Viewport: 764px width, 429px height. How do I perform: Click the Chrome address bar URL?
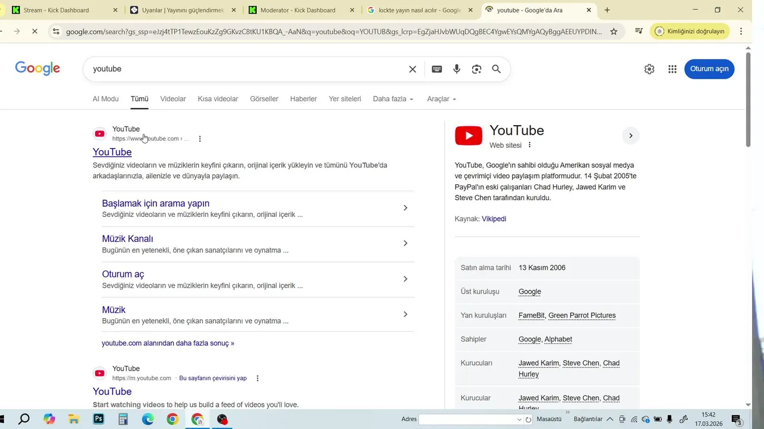334,32
